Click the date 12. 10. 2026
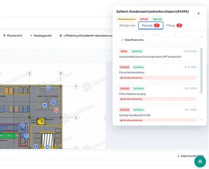Screen dimensions: 209x169 [x=190, y=51]
